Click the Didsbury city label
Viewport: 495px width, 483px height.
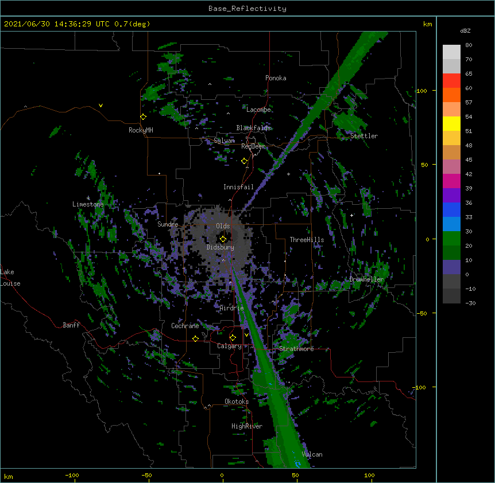221,247
